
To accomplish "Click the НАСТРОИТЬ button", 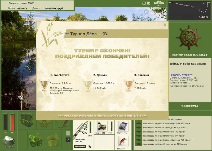I will (x=80, y=147).
